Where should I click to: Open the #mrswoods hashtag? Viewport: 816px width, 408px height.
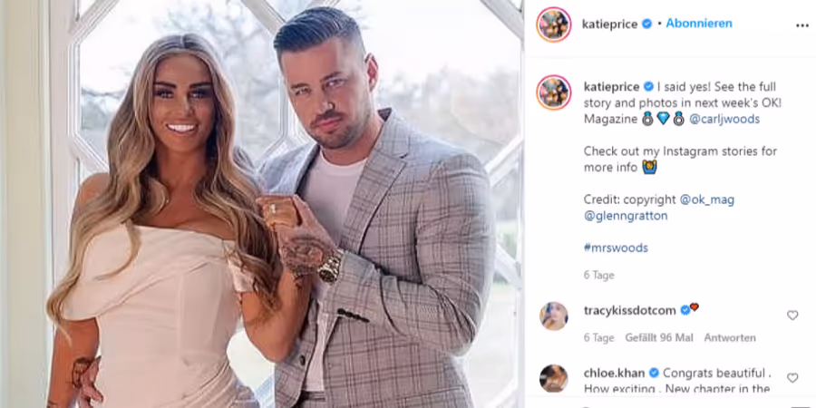[x=616, y=248]
